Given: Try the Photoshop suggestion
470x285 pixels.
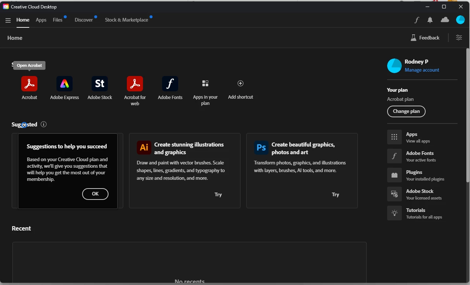Looking at the screenshot, I should (x=335, y=194).
